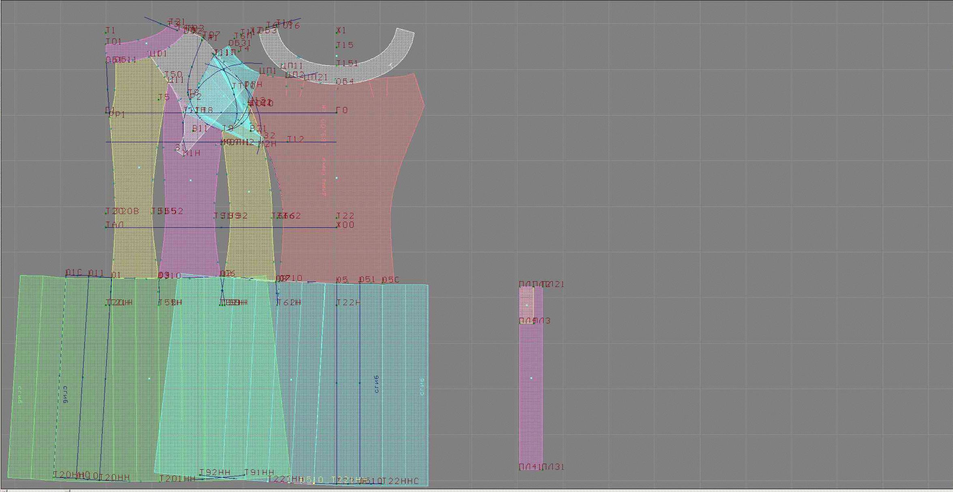Click the Т22 point label
This screenshot has width=953, height=492.
coord(345,216)
